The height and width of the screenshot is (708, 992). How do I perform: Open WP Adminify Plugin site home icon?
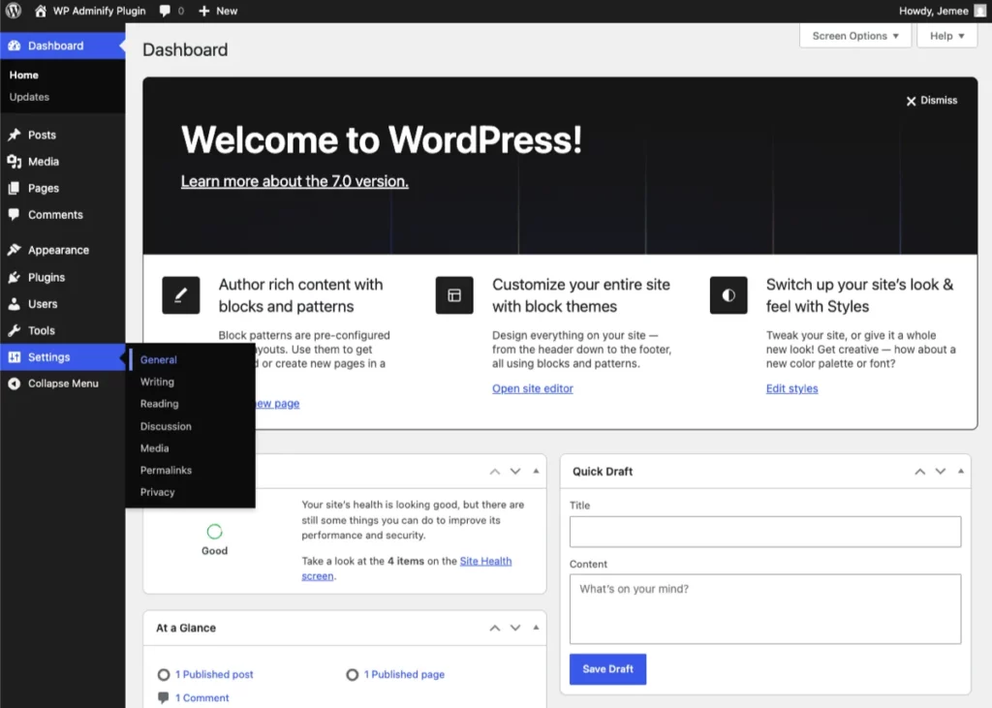pyautogui.click(x=41, y=11)
